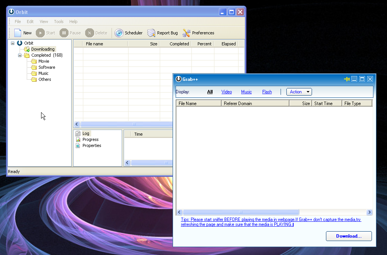Open the Properties panel item
This screenshot has height=255, width=387.
[92, 145]
